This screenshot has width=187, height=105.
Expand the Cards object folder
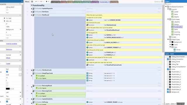170,45
